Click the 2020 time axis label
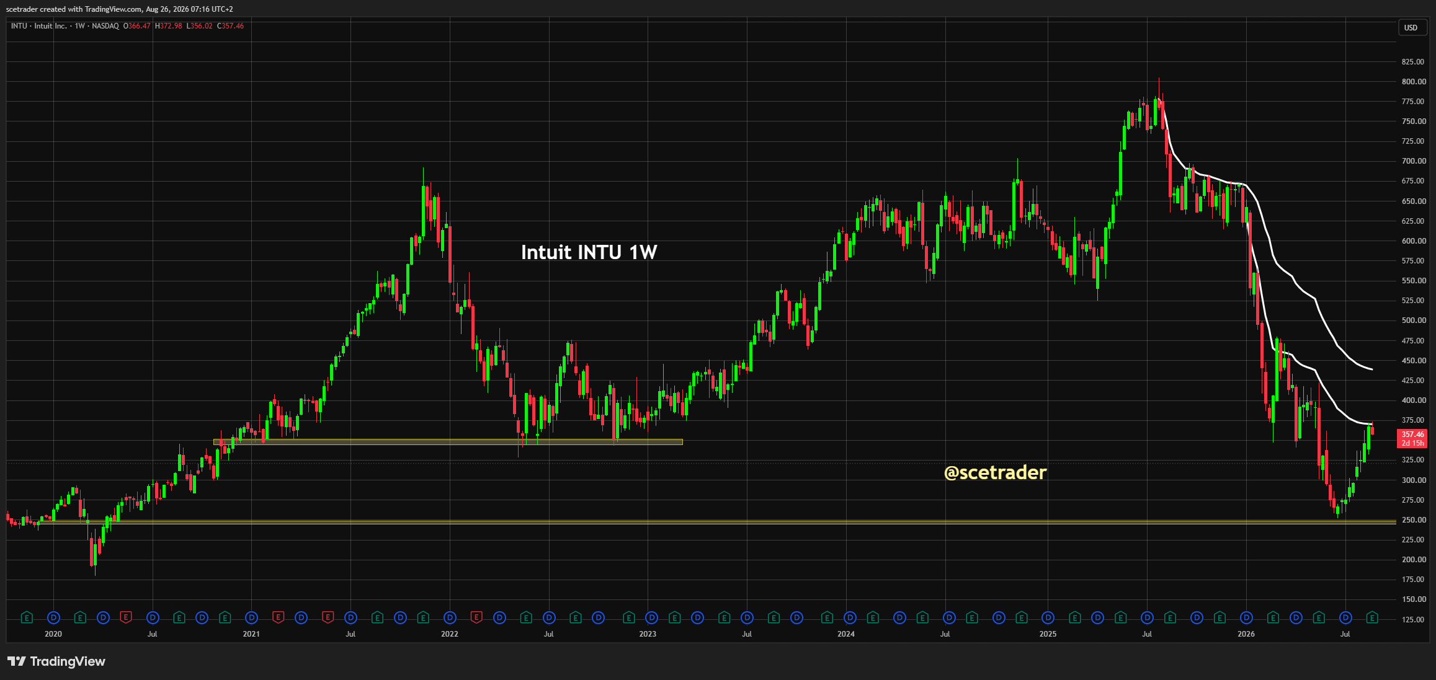Image resolution: width=1436 pixels, height=680 pixels. (53, 634)
